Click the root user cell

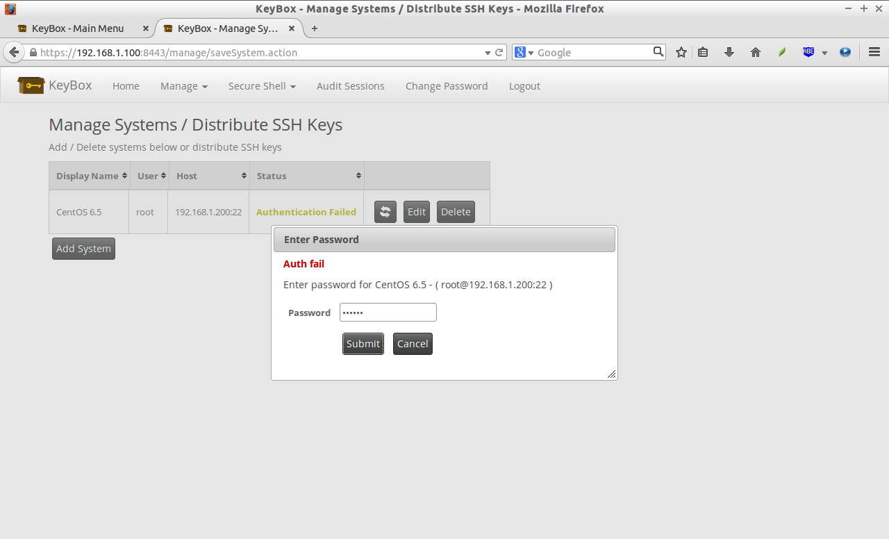(149, 212)
